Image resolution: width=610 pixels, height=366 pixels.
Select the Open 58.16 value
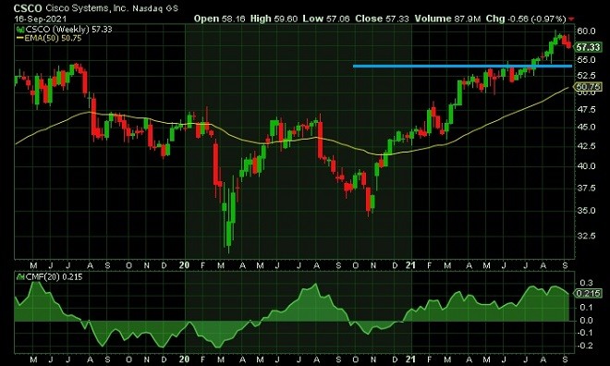click(x=219, y=18)
